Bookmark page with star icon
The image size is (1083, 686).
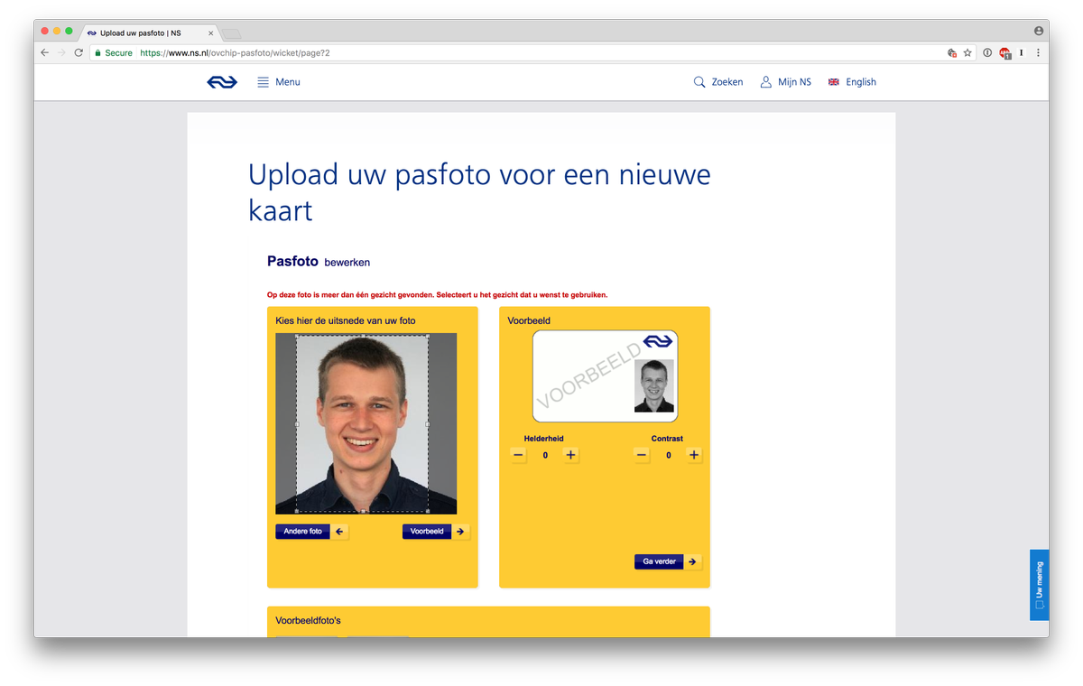[x=967, y=53]
